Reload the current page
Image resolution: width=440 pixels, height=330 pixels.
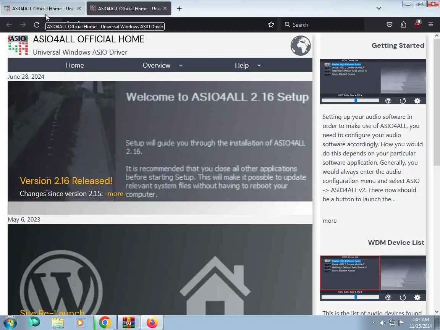(x=37, y=25)
